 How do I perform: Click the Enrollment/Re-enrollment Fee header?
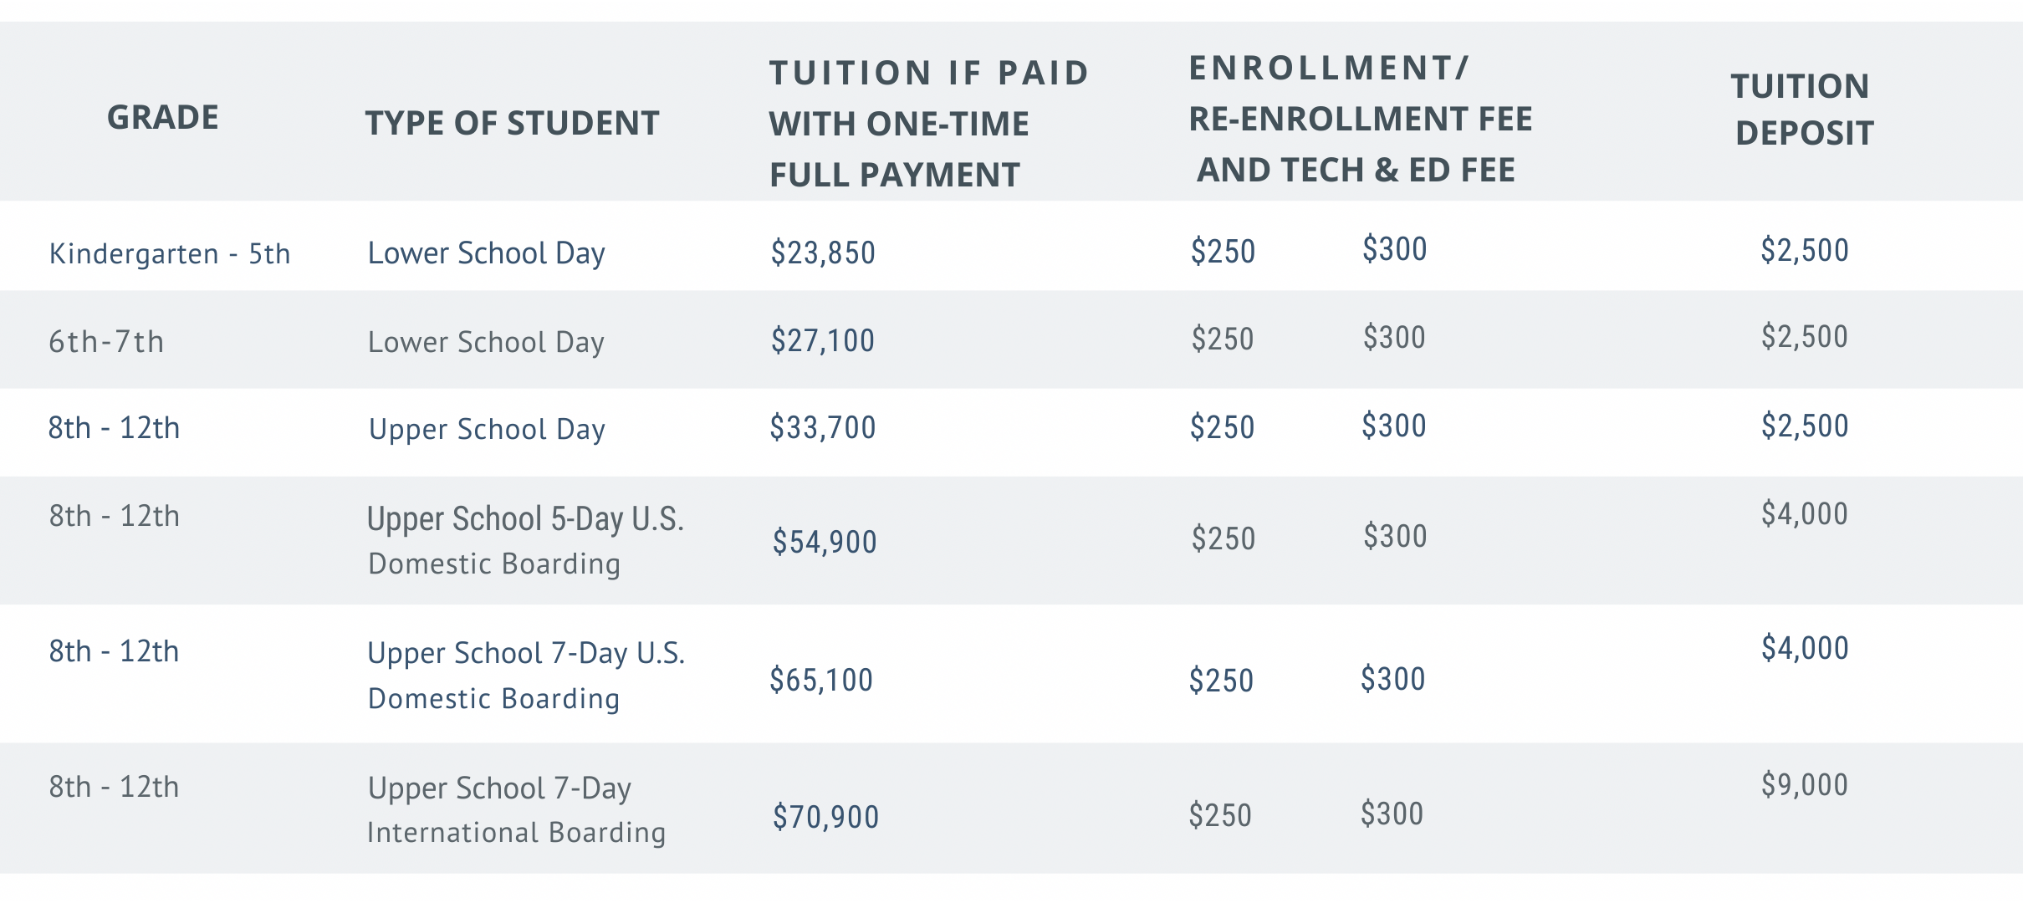pos(1360,119)
